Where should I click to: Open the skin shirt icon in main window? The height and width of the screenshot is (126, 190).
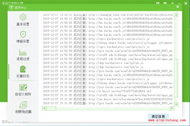tap(165, 2)
